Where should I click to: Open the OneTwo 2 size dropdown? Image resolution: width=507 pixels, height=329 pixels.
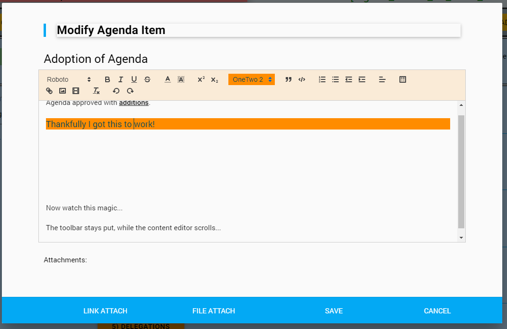coord(252,79)
